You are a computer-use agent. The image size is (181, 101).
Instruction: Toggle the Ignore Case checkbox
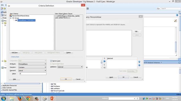pos(51,61)
